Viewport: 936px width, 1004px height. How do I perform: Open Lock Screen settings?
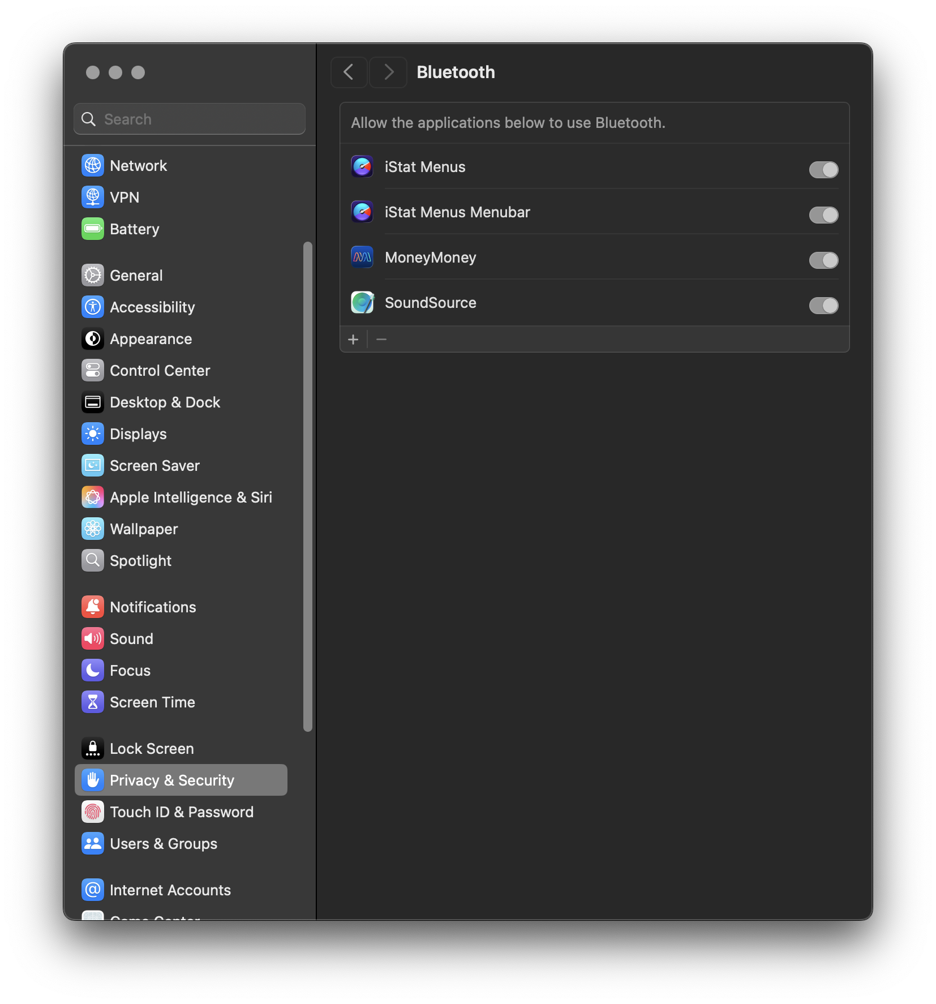point(181,748)
